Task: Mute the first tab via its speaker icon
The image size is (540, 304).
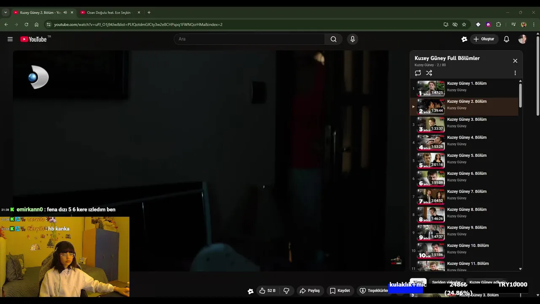Action: pyautogui.click(x=65, y=13)
